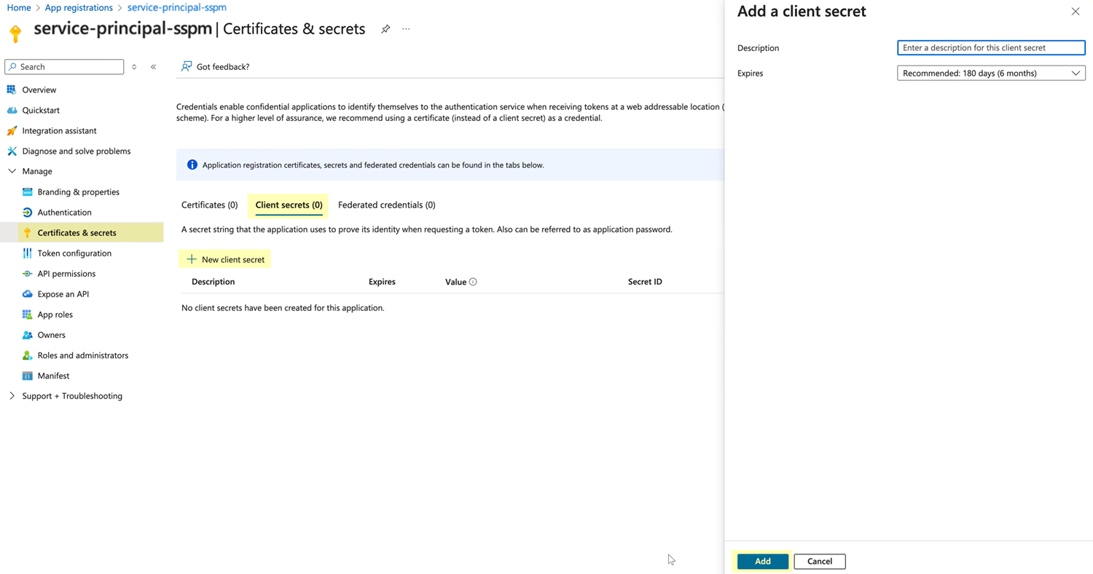Click the Manifest icon

coord(27,375)
